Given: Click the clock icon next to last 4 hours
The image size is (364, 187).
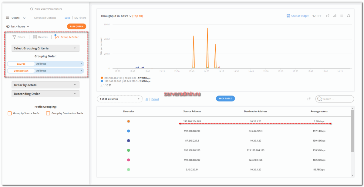Looking at the screenshot, I should [8, 26].
